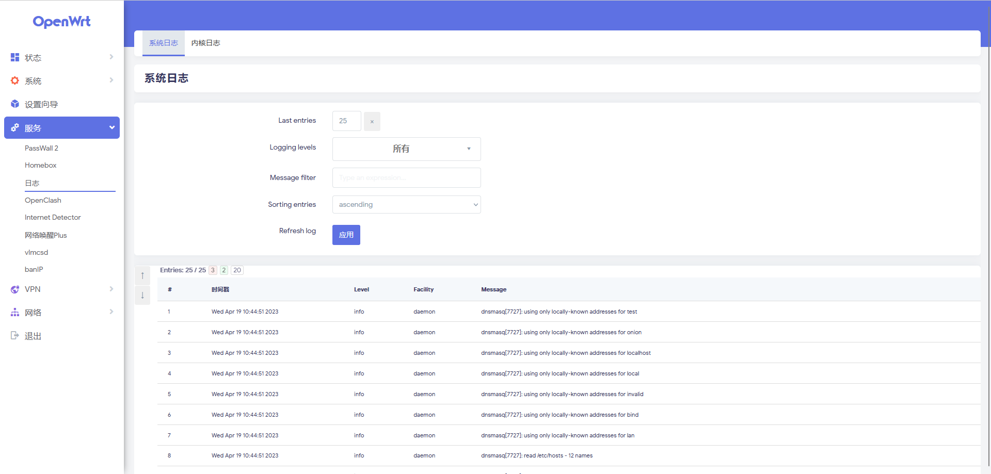Open the VPN globe icon
The width and height of the screenshot is (991, 474).
[x=14, y=289]
